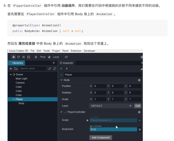Open the Node menu

tap(47, 51)
